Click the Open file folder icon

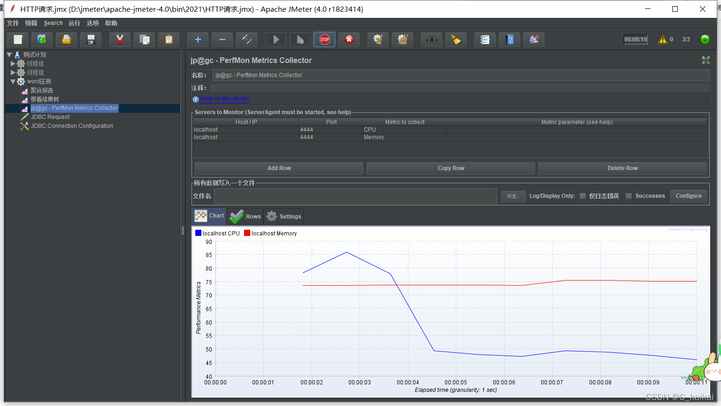click(66, 39)
